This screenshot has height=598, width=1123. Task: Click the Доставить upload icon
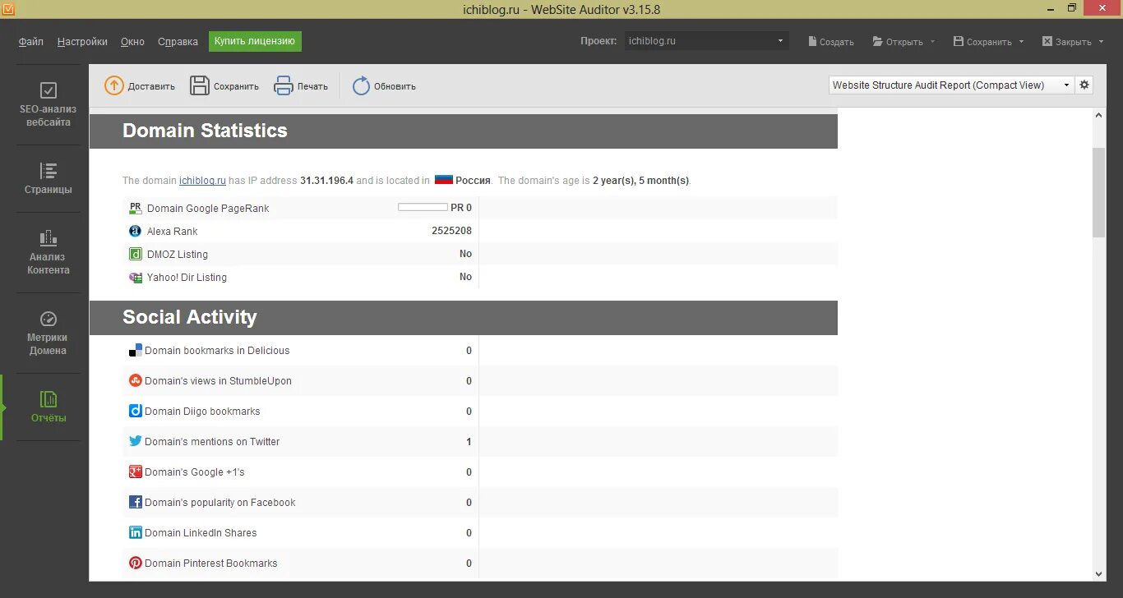pos(113,85)
